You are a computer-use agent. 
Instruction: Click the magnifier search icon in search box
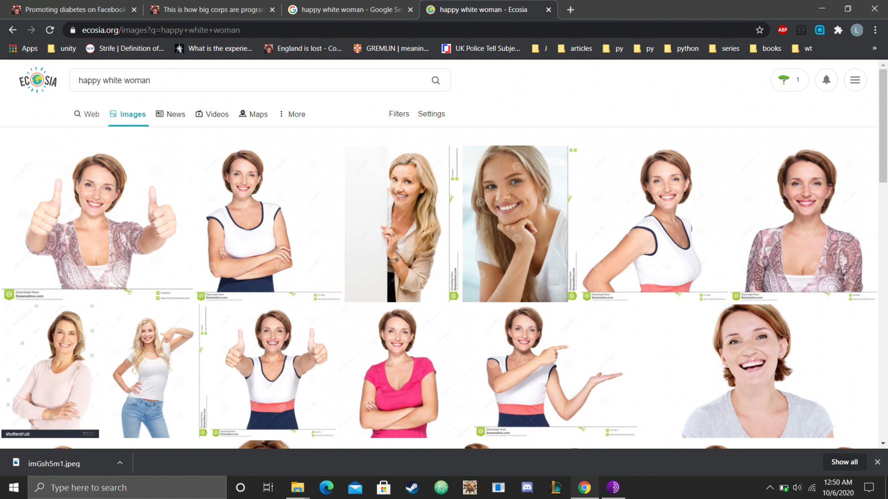[x=436, y=80]
